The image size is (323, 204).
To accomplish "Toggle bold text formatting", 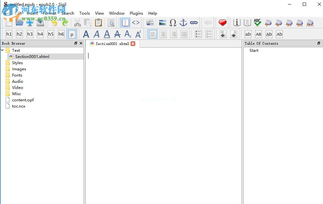I will (x=86, y=34).
